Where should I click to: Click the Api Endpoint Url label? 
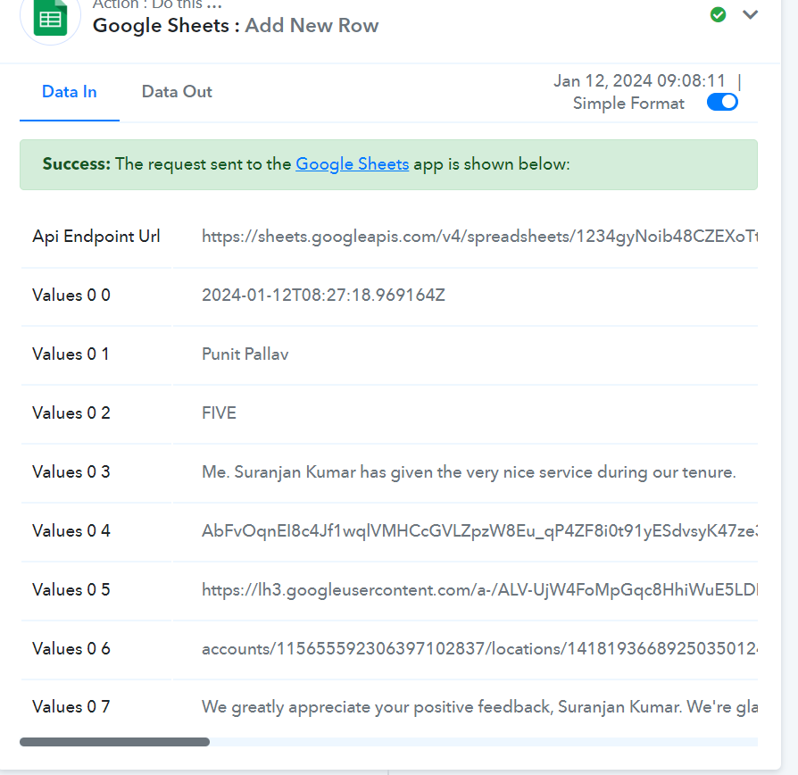pos(96,237)
